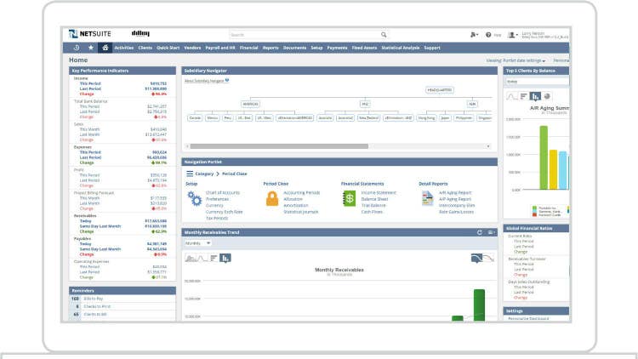Image resolution: width=638 pixels, height=359 pixels.
Task: Select the HEADQUARTERS node in Subsidiary Navigator
Action: (x=440, y=90)
